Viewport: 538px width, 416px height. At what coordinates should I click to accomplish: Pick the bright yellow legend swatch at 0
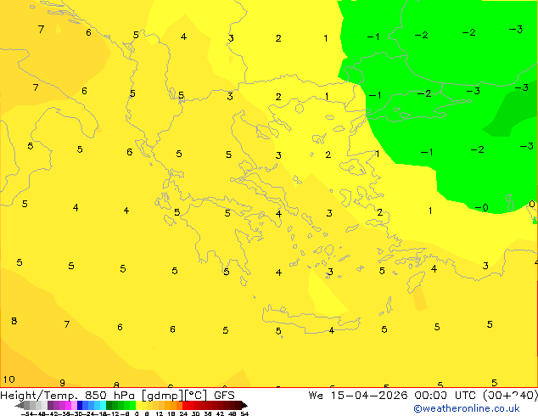click(138, 405)
